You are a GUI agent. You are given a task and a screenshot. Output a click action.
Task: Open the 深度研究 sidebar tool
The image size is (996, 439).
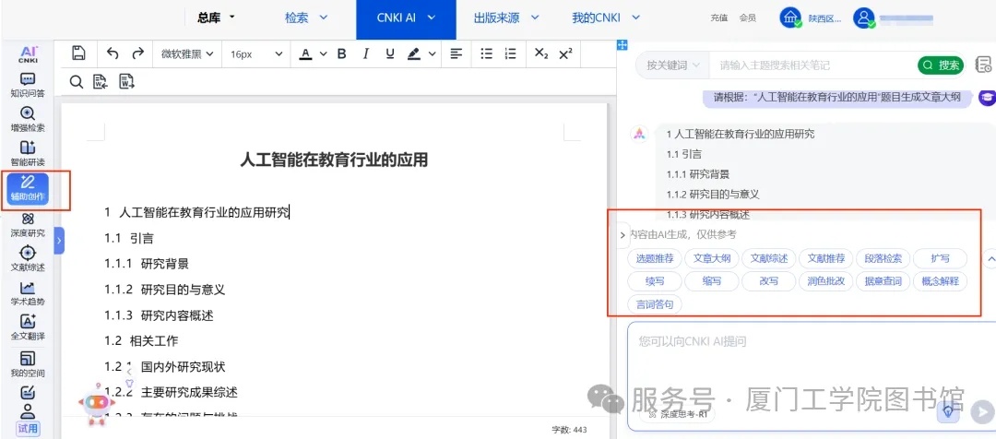(x=27, y=224)
